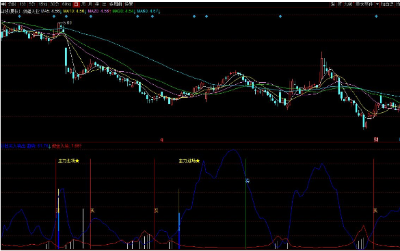Select the 15分 period tab
Image resolution: width=400 pixels, height=251 pixels.
click(43, 4)
